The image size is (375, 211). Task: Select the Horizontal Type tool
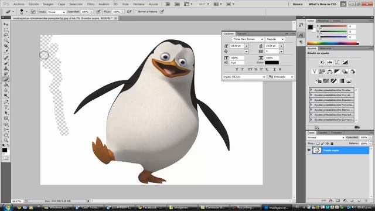click(x=6, y=107)
